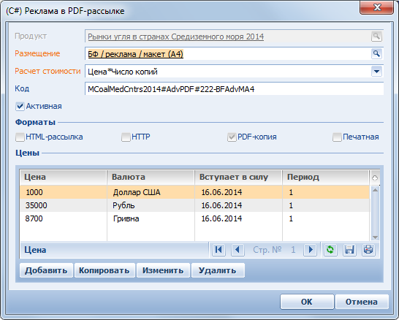The height and width of the screenshot is (320, 399).
Task: Open the grid column chooser plus icon
Action: coord(375,178)
